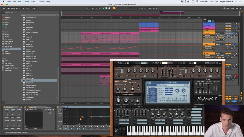Open the User Library place
The width and height of the screenshot is (244, 137).
tap(8, 63)
